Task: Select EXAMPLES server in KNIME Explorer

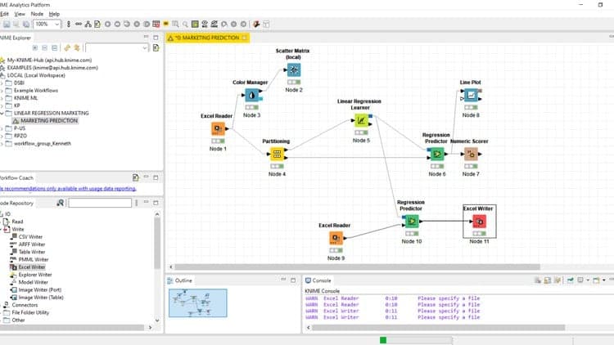Action: tap(52, 68)
